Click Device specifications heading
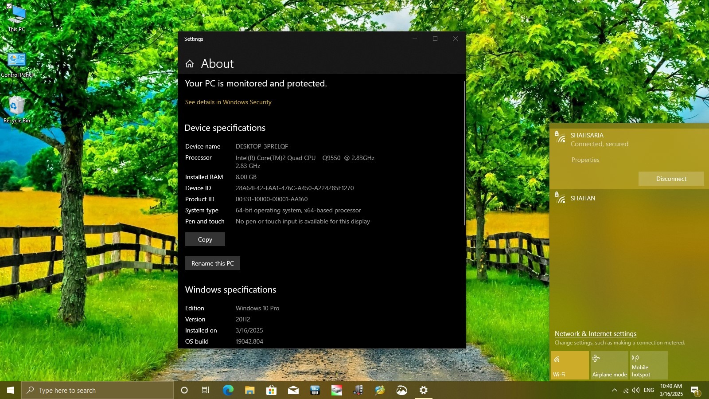 coord(225,128)
